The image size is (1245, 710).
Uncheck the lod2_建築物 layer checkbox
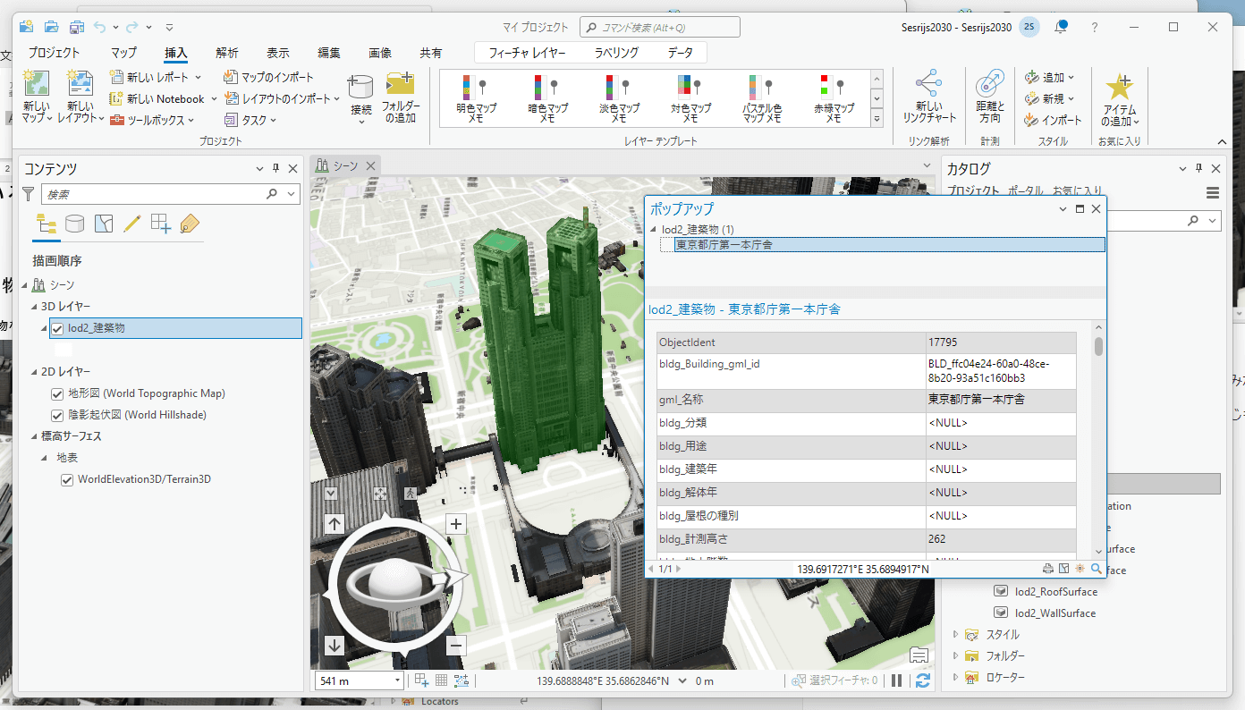pos(57,328)
